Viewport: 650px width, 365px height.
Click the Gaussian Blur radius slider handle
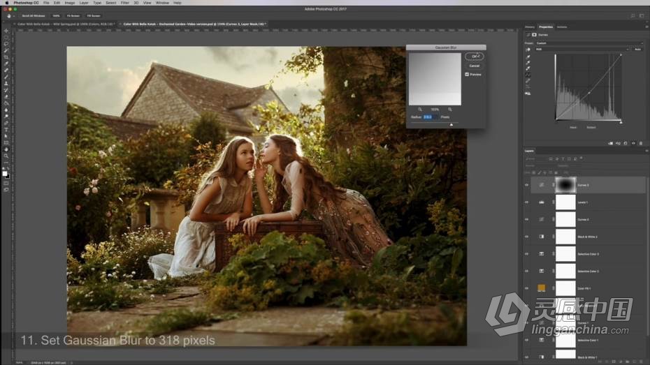452,124
